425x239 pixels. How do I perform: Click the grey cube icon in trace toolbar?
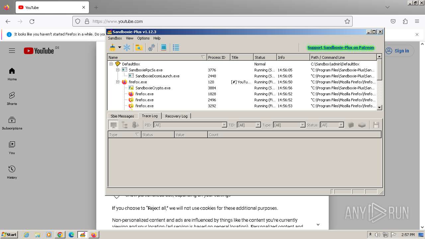tap(351, 125)
